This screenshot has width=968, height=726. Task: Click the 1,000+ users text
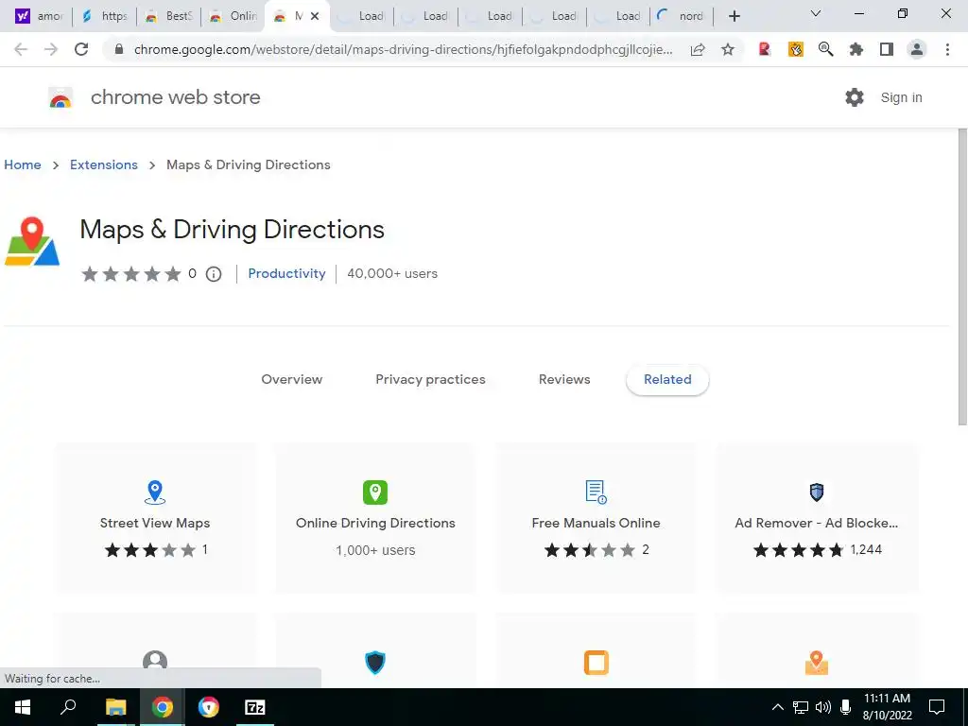point(375,550)
